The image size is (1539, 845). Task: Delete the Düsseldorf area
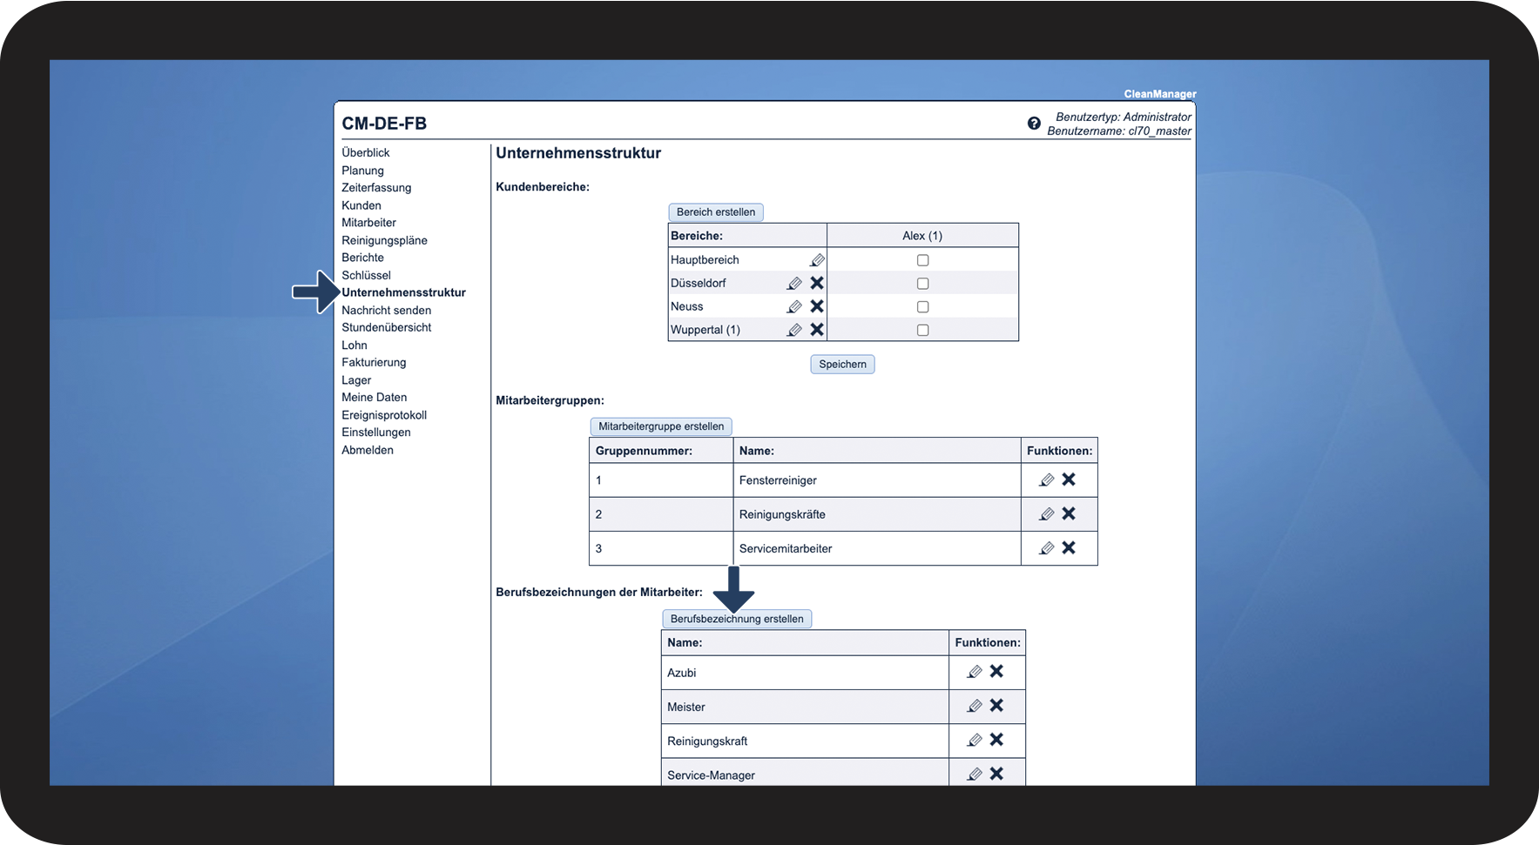817,283
